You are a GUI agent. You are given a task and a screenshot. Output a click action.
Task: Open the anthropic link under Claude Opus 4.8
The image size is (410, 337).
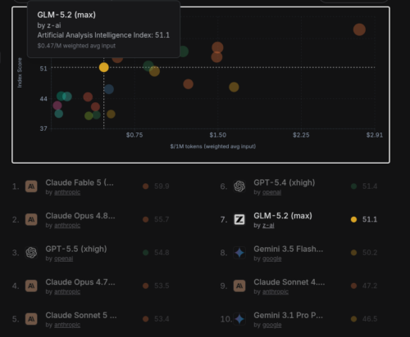point(67,226)
